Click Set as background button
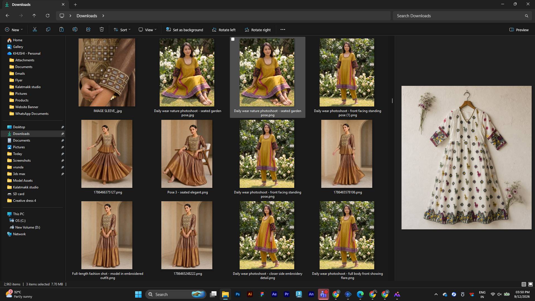 coord(185,30)
